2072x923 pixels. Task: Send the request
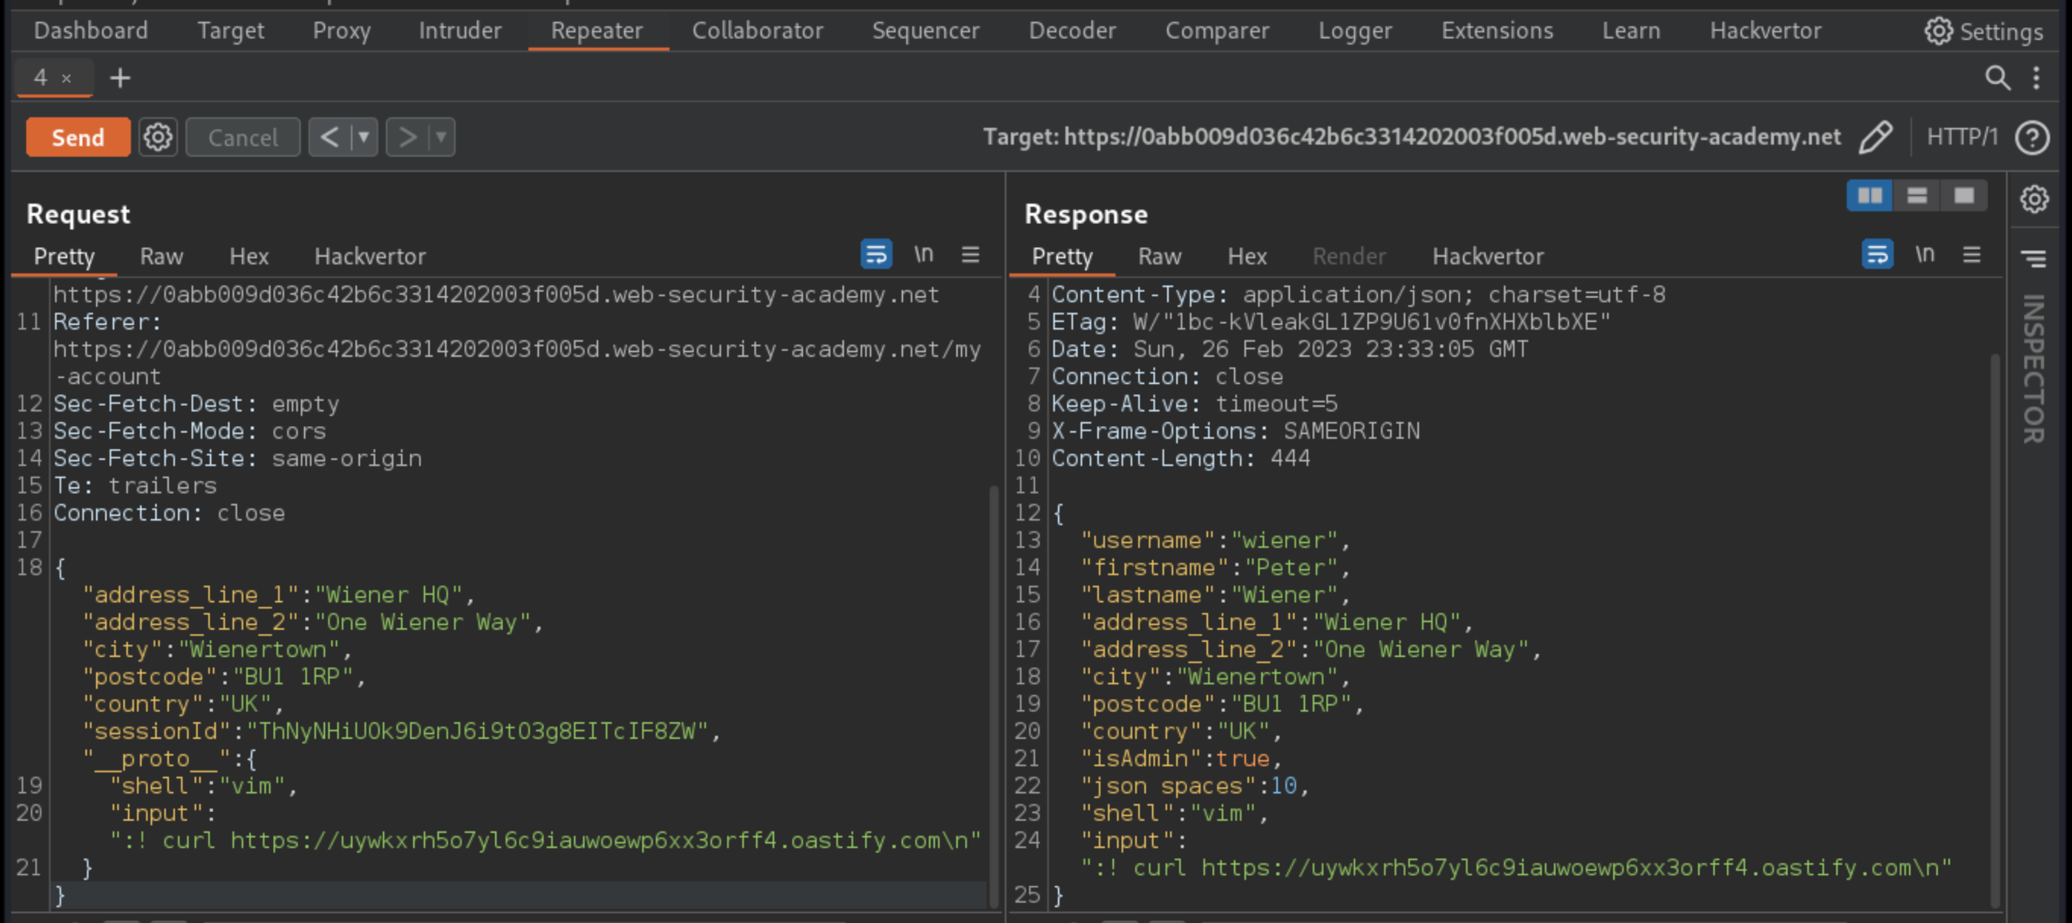pos(78,138)
